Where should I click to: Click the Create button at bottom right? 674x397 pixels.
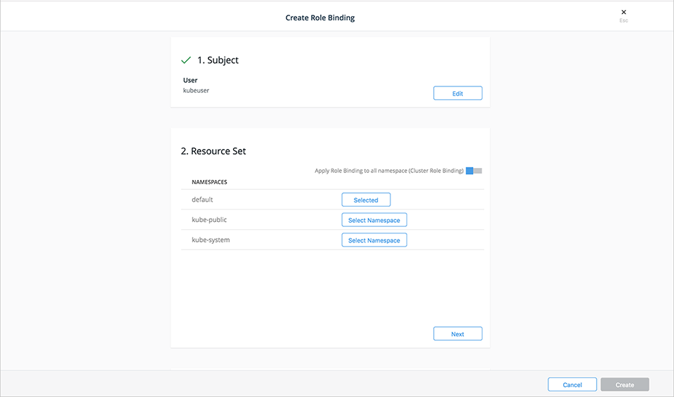(625, 384)
